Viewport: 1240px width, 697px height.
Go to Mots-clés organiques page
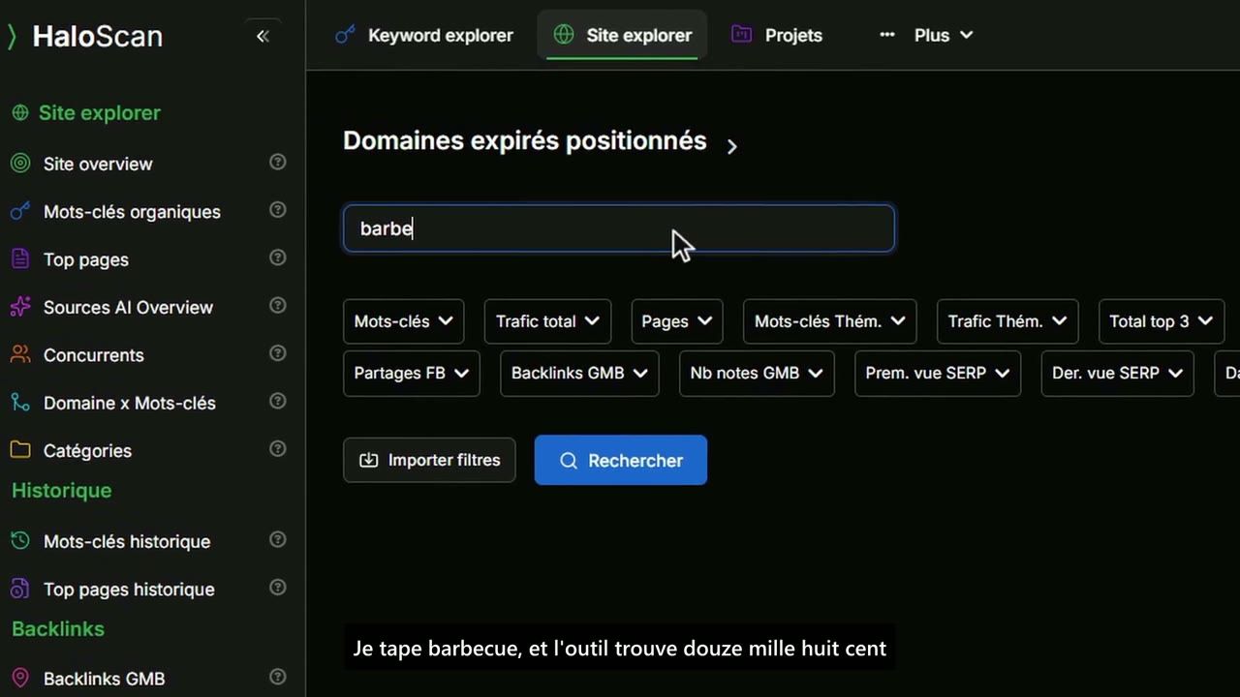point(132,211)
